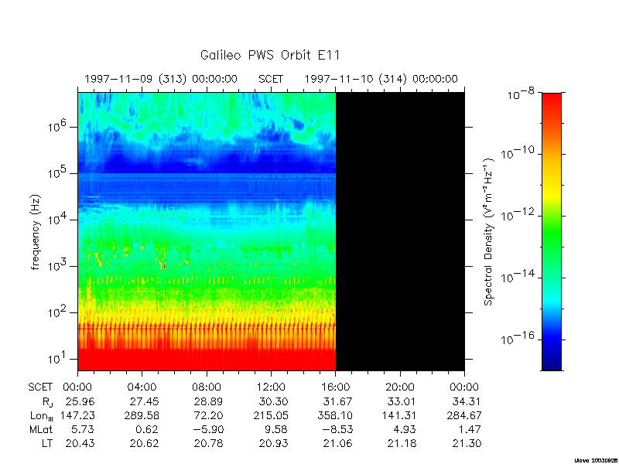This screenshot has height=464, width=619.
Task: Click the "frequency (Hz)" axis label
Action: tap(36, 232)
